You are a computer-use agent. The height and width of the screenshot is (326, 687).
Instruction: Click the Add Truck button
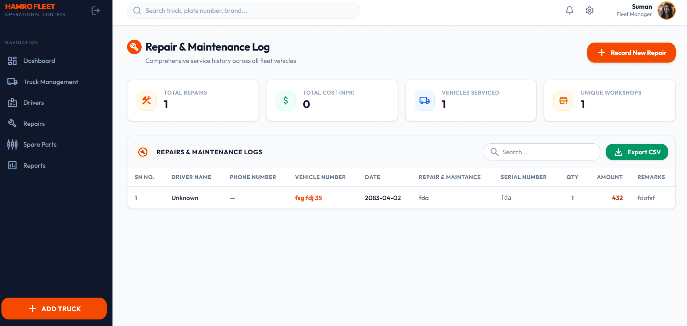tap(54, 309)
